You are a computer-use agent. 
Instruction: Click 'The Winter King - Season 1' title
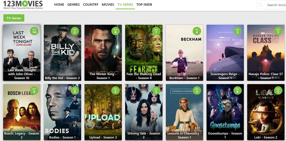[x=103, y=76]
